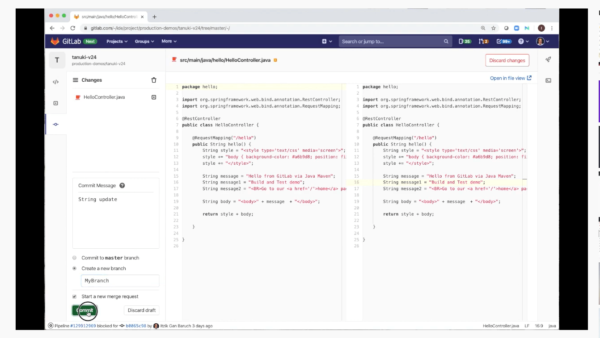Select Commit to master branch option
600x338 pixels.
(x=75, y=258)
